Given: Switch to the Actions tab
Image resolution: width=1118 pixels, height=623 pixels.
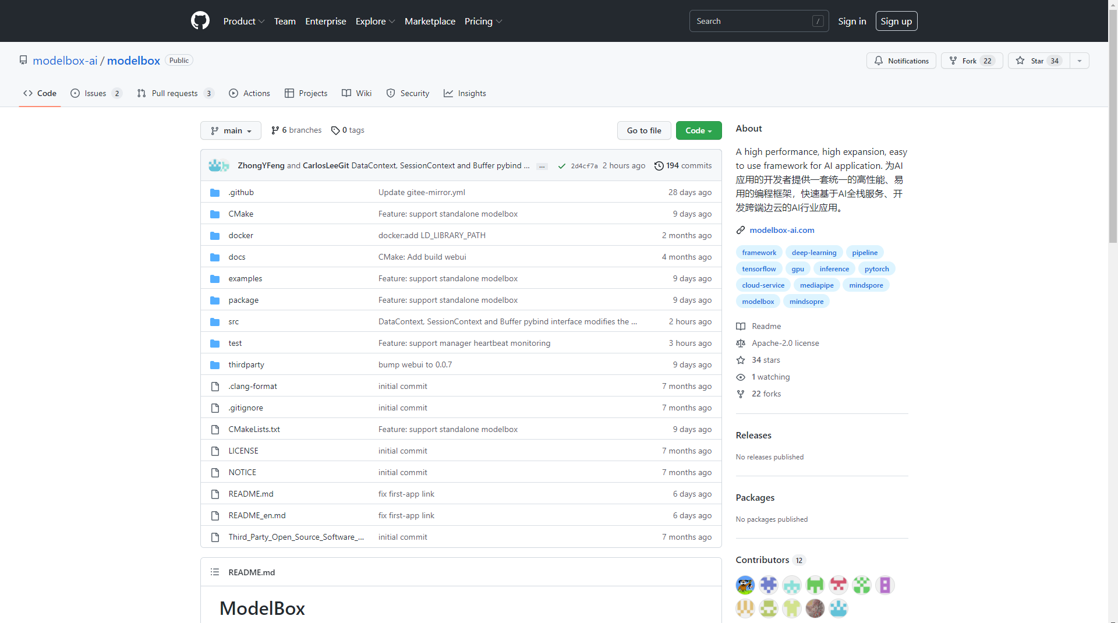Looking at the screenshot, I should point(249,93).
